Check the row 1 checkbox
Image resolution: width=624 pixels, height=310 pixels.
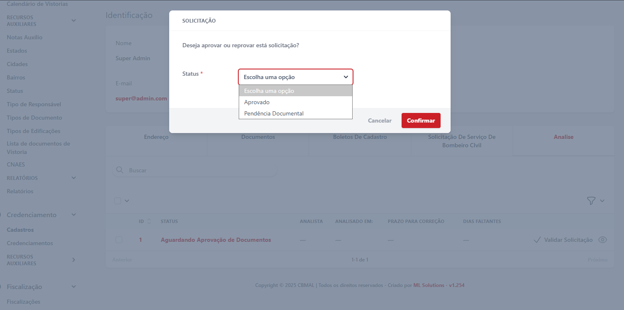pos(119,240)
